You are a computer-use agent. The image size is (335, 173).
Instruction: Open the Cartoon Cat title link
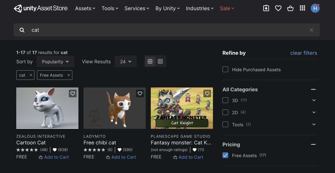[x=31, y=143]
